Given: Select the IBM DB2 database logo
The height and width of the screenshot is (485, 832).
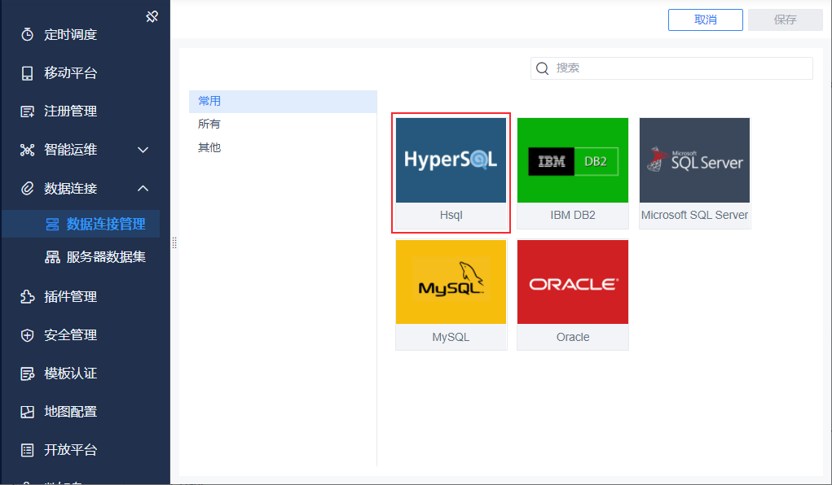Looking at the screenshot, I should 573,160.
